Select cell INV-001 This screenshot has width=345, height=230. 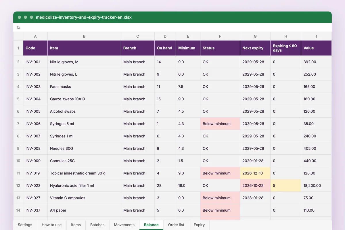[35, 62]
